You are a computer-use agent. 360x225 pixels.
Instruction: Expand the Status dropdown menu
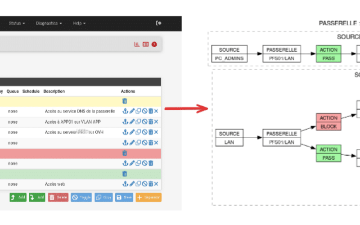tap(17, 23)
